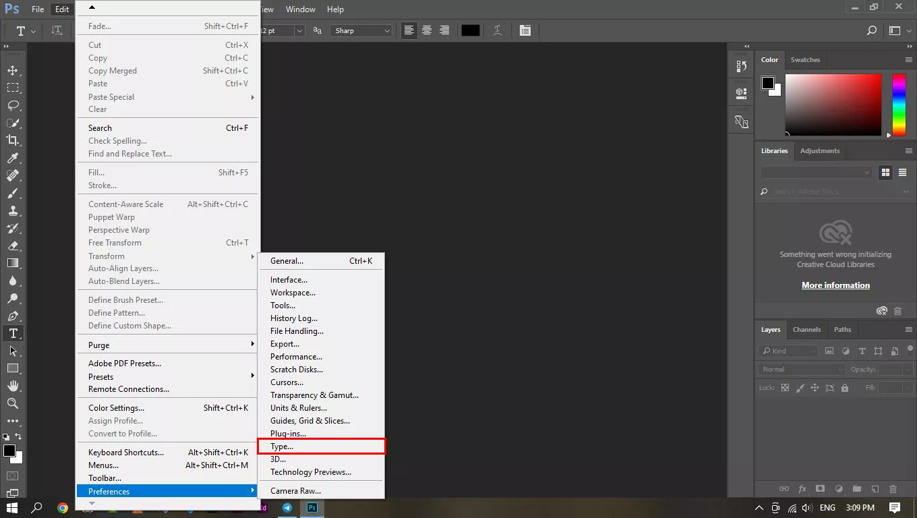Screen dimensions: 917x518
Task: Expand the Purge submenu
Action: point(168,345)
